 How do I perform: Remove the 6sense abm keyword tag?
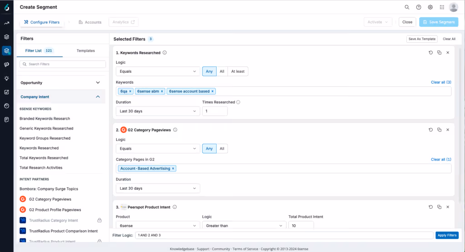coord(162,91)
